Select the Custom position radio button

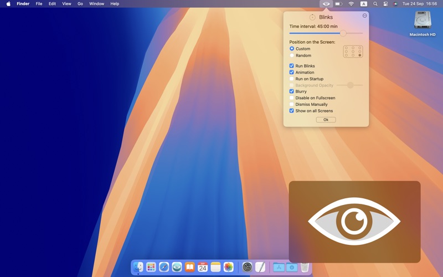(x=292, y=49)
